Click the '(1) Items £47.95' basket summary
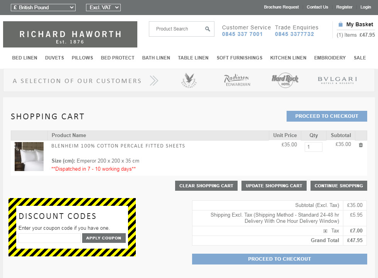Image resolution: width=378 pixels, height=278 pixels. point(356,35)
